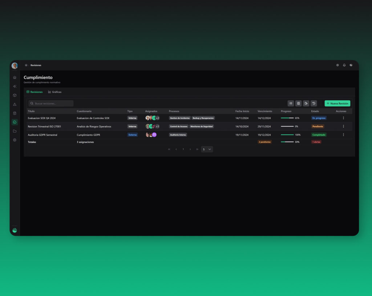This screenshot has width=372, height=296.
Task: Click the 65% progress bar
Action: (287, 118)
